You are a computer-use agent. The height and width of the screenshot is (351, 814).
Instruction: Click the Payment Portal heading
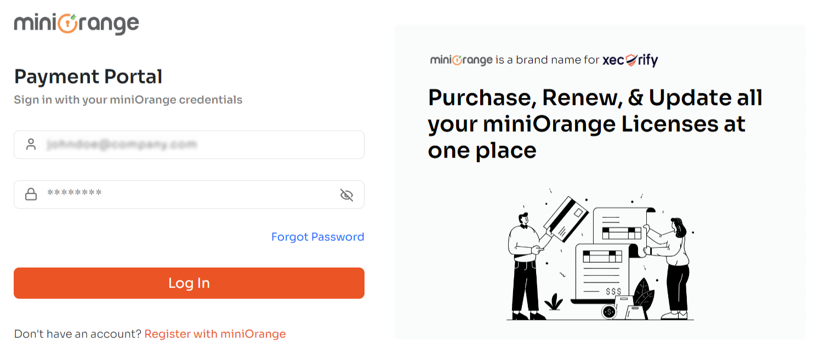coord(88,76)
